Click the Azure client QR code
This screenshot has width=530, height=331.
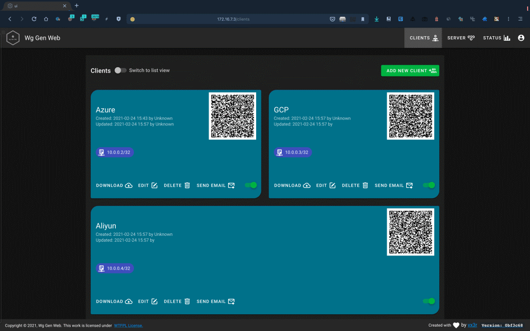[232, 115]
